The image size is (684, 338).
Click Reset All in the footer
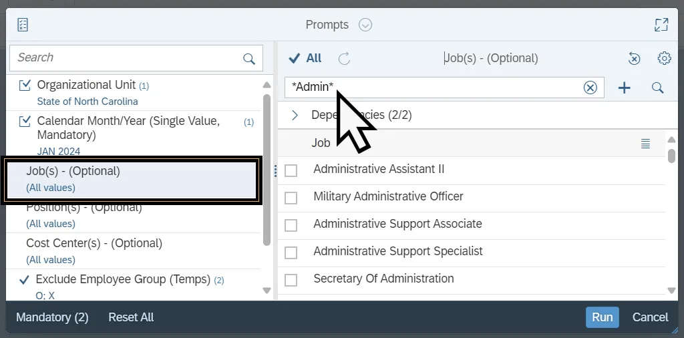point(131,317)
